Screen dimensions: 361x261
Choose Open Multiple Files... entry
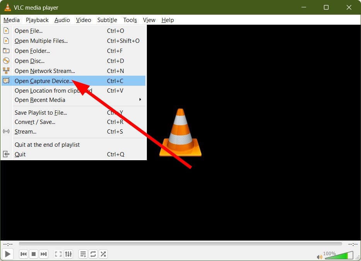tap(73, 41)
